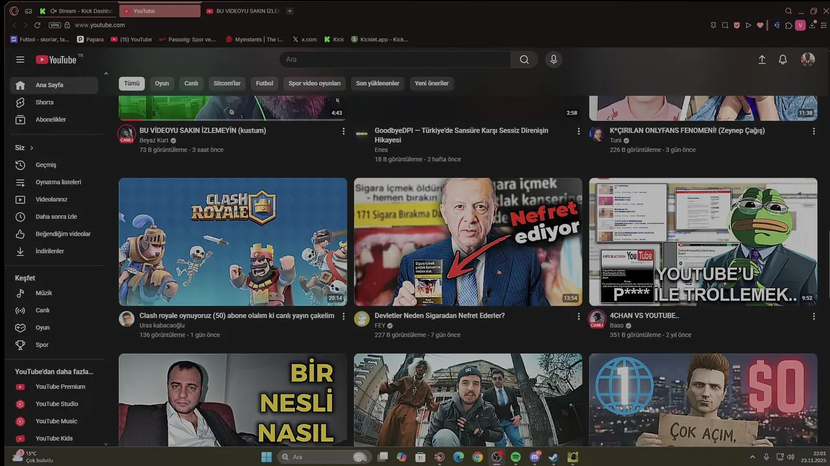Open Myinstants bookmark

[254, 39]
